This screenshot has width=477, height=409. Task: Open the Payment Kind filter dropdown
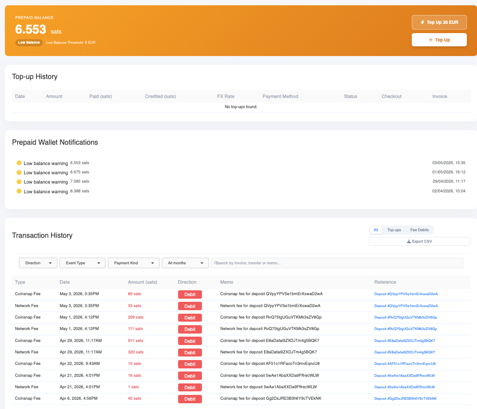pyautogui.click(x=134, y=263)
